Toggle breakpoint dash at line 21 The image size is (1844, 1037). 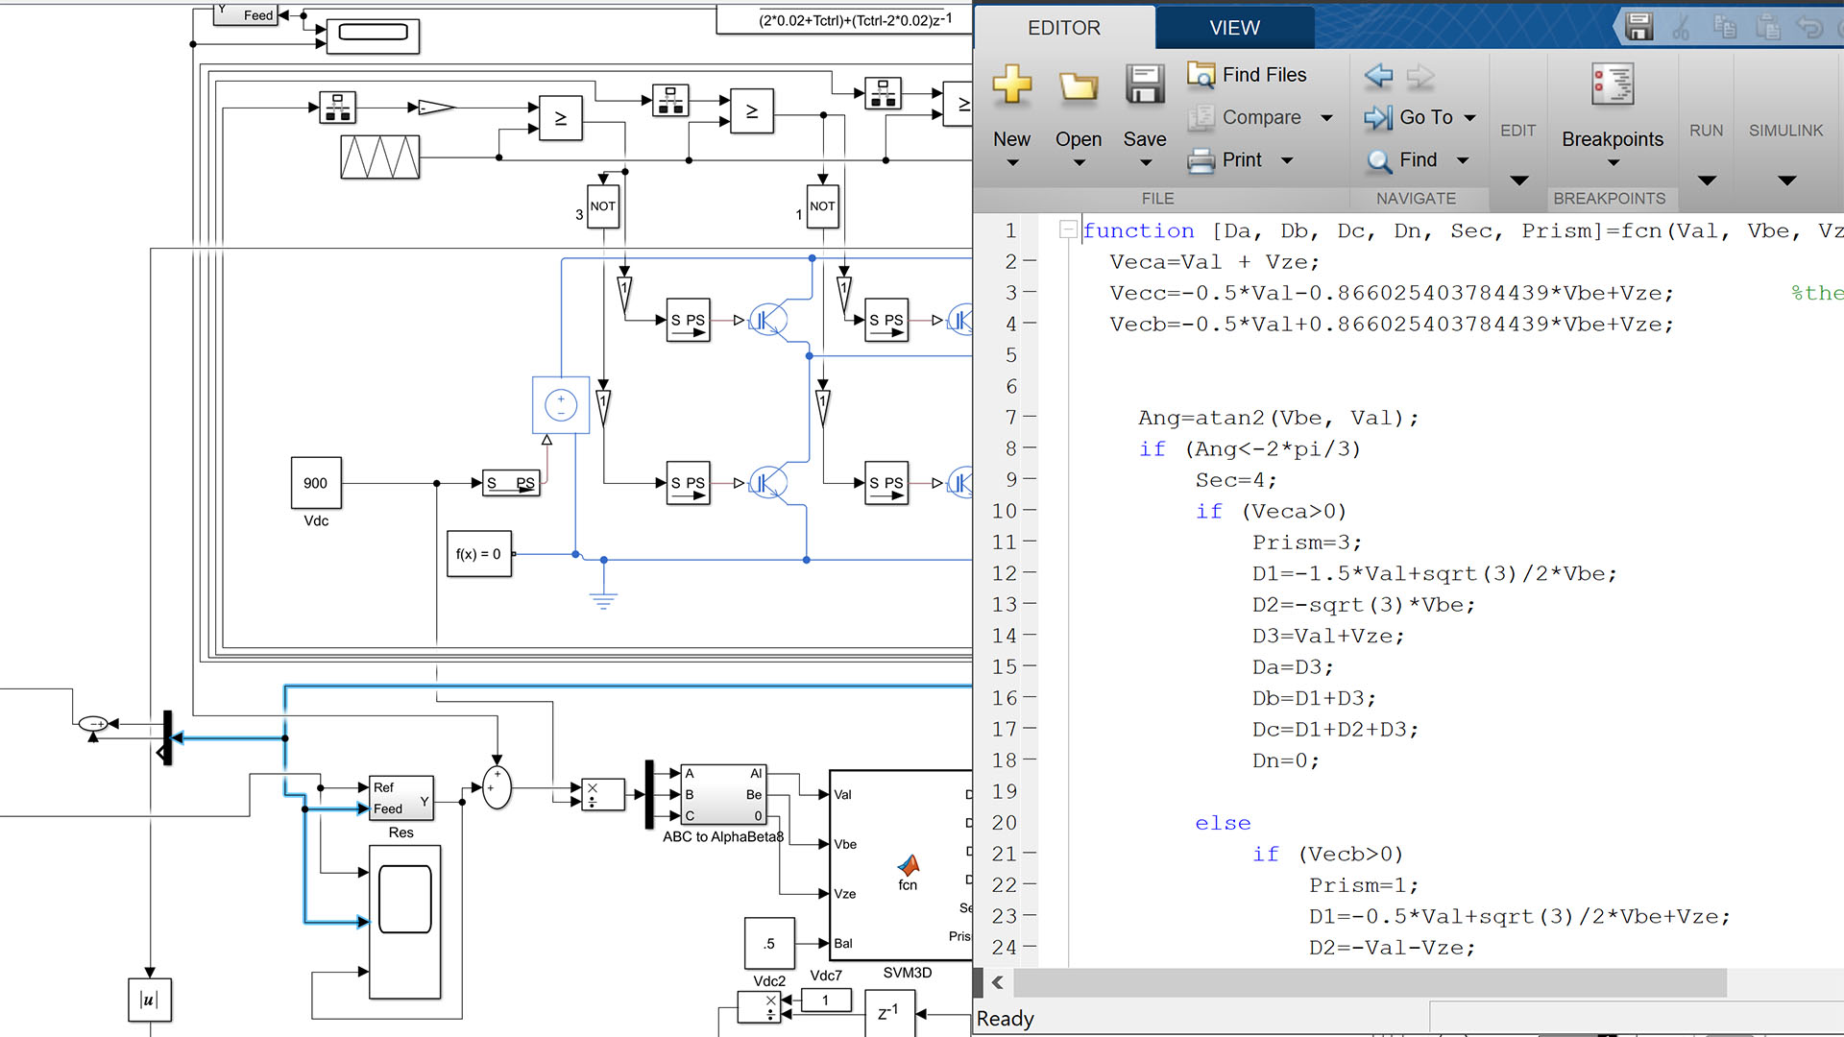point(1030,854)
